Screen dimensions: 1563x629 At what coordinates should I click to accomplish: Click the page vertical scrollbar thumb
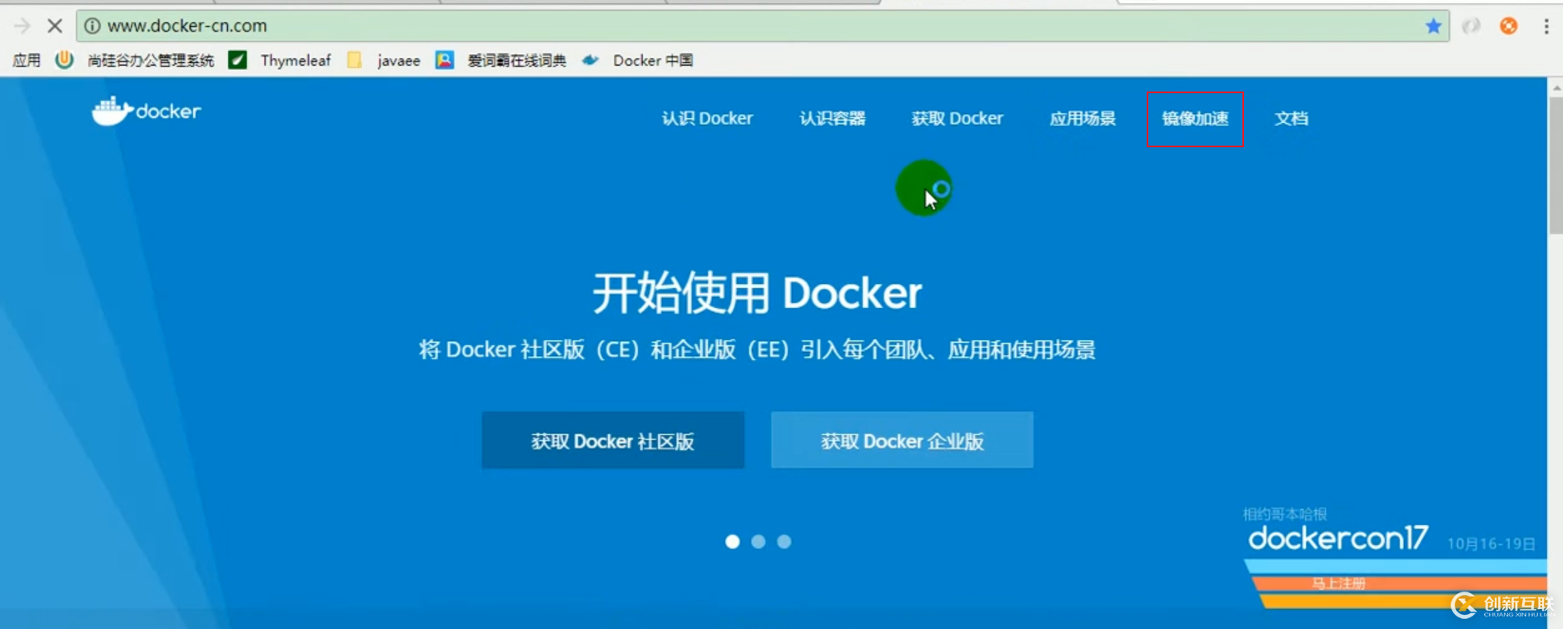pos(1555,166)
